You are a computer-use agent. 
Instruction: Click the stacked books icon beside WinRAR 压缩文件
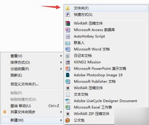click(x=68, y=23)
